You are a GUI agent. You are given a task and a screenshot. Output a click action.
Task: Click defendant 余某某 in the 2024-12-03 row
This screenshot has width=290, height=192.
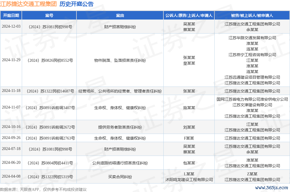[x=252, y=30]
